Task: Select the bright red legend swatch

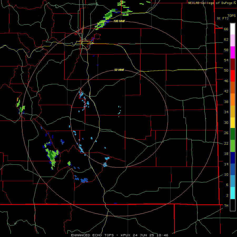Action: click(x=233, y=76)
